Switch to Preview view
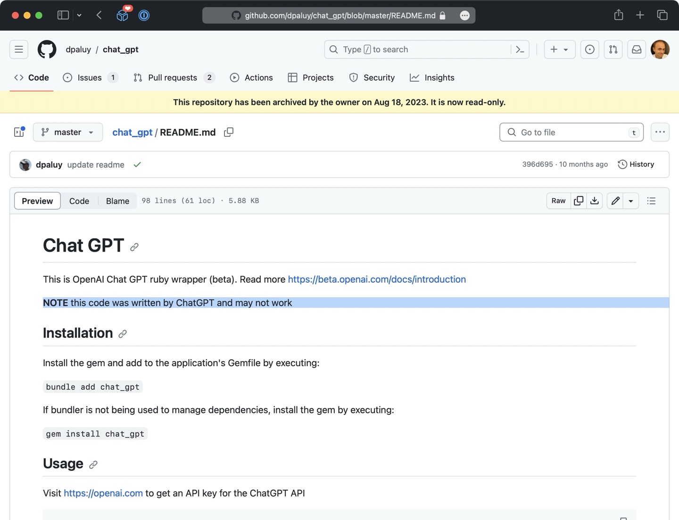Viewport: 679px width, 520px height. tap(37, 201)
